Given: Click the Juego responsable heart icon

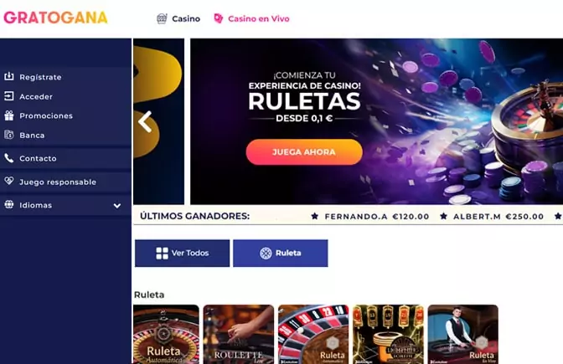Looking at the screenshot, I should click(x=9, y=181).
